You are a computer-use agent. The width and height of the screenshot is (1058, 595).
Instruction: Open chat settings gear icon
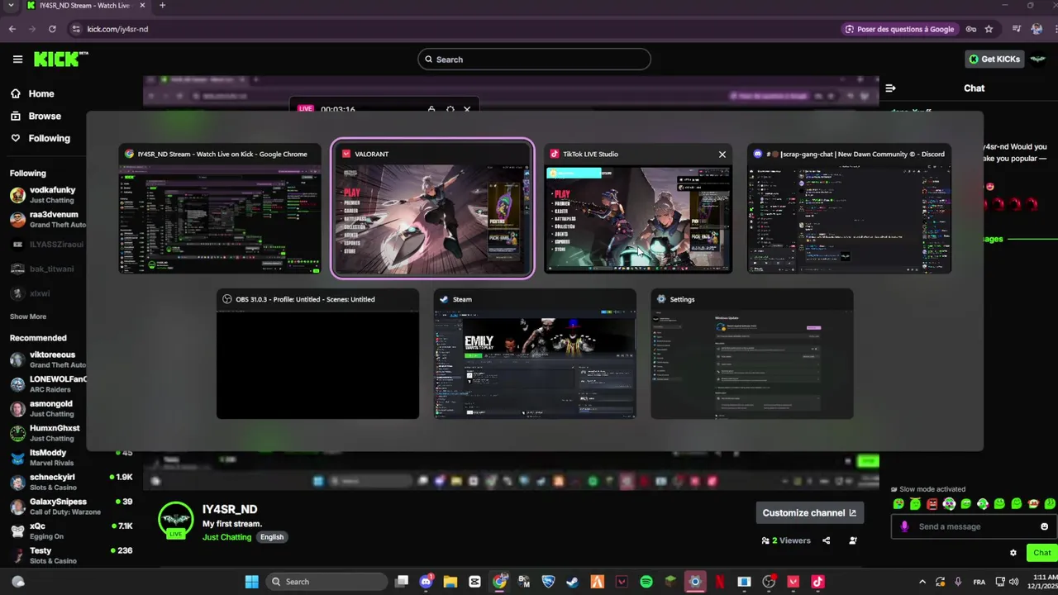(x=1013, y=553)
